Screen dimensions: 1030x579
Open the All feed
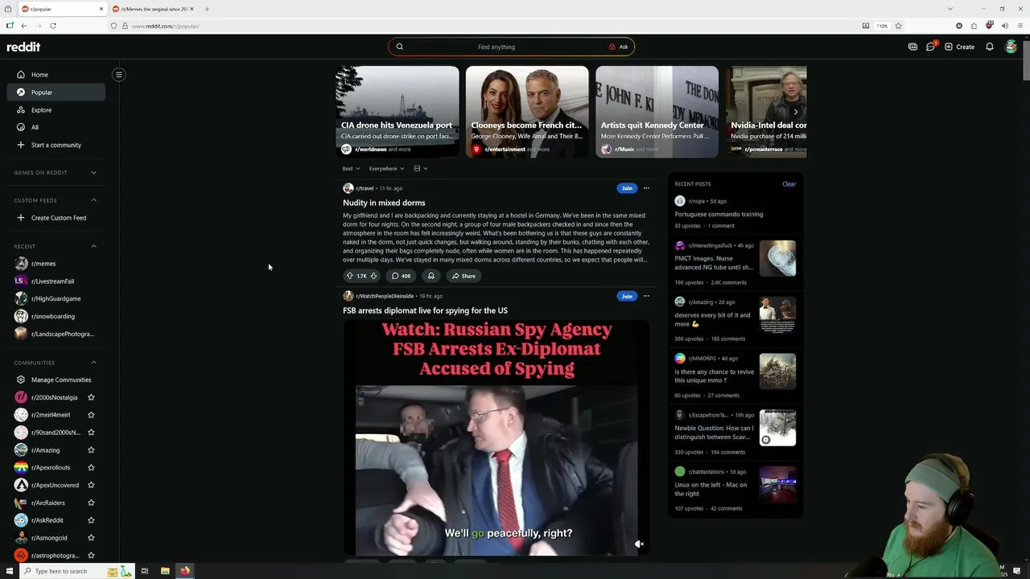coord(56,127)
